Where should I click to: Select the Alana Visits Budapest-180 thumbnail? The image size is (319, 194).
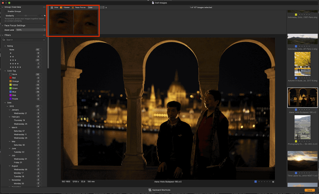pyautogui.click(x=303, y=98)
